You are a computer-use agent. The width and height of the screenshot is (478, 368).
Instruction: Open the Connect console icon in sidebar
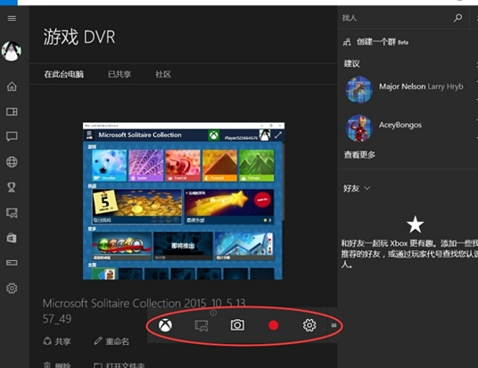12,263
